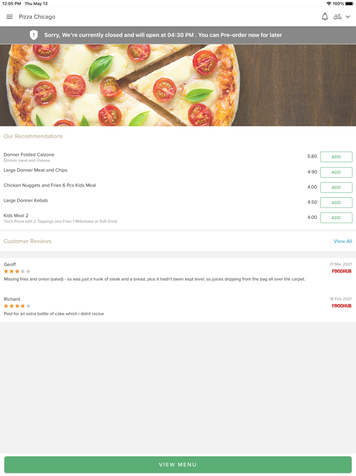The width and height of the screenshot is (356, 476).
Task: Open the notifications bell icon
Action: pos(324,16)
